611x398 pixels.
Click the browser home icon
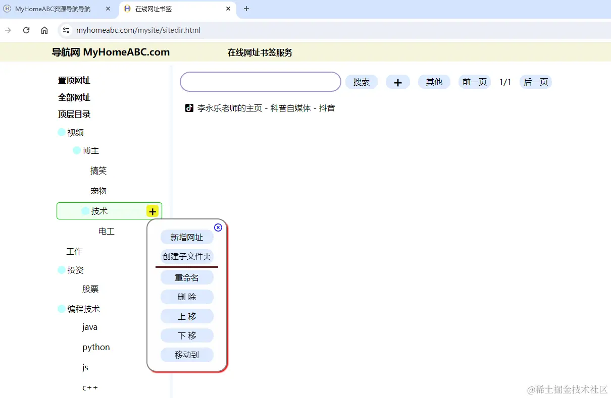(x=44, y=30)
